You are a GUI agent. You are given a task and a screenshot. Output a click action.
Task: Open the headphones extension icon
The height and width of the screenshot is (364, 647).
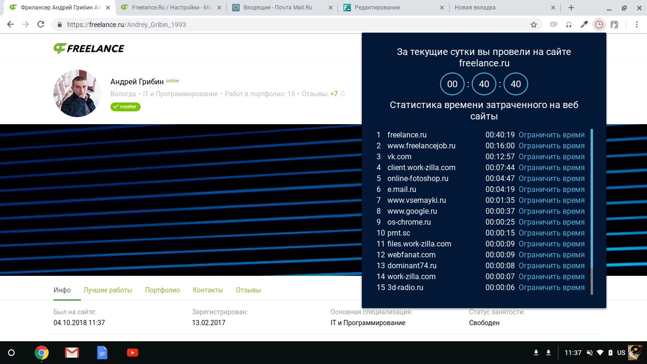(569, 25)
